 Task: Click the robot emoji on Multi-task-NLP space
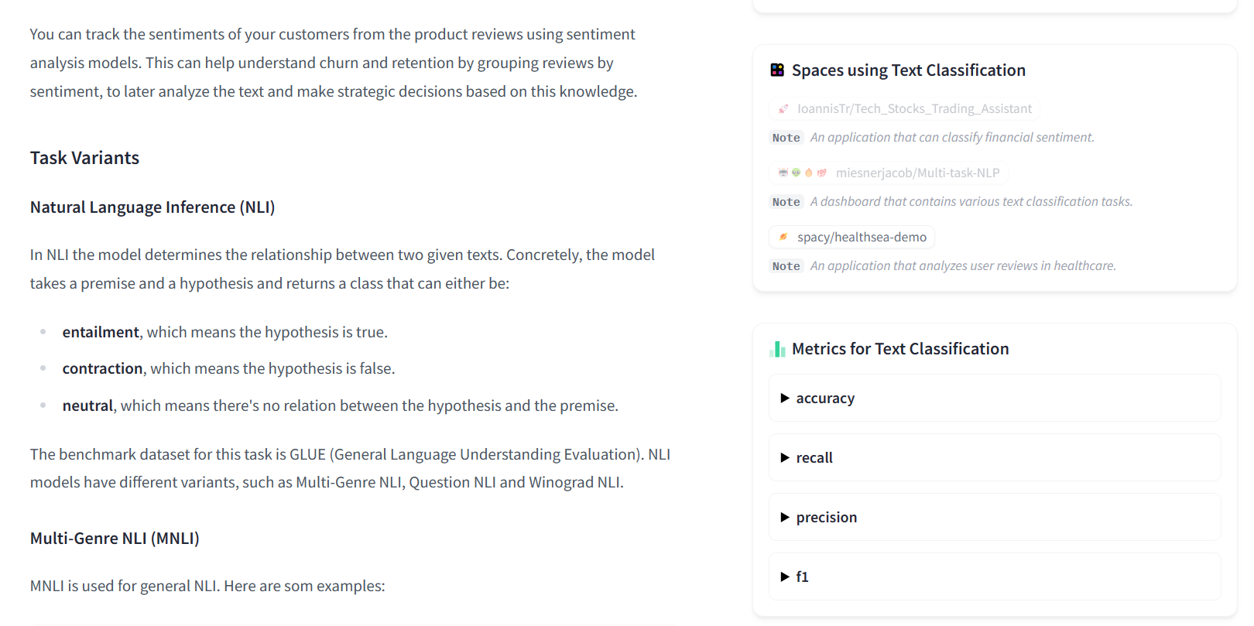pyautogui.click(x=783, y=173)
